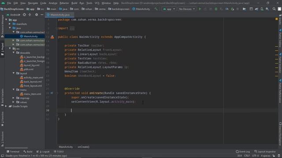The height and width of the screenshot is (158, 282).
Task: Open AVD Manager phone icon
Action: pos(262,9)
